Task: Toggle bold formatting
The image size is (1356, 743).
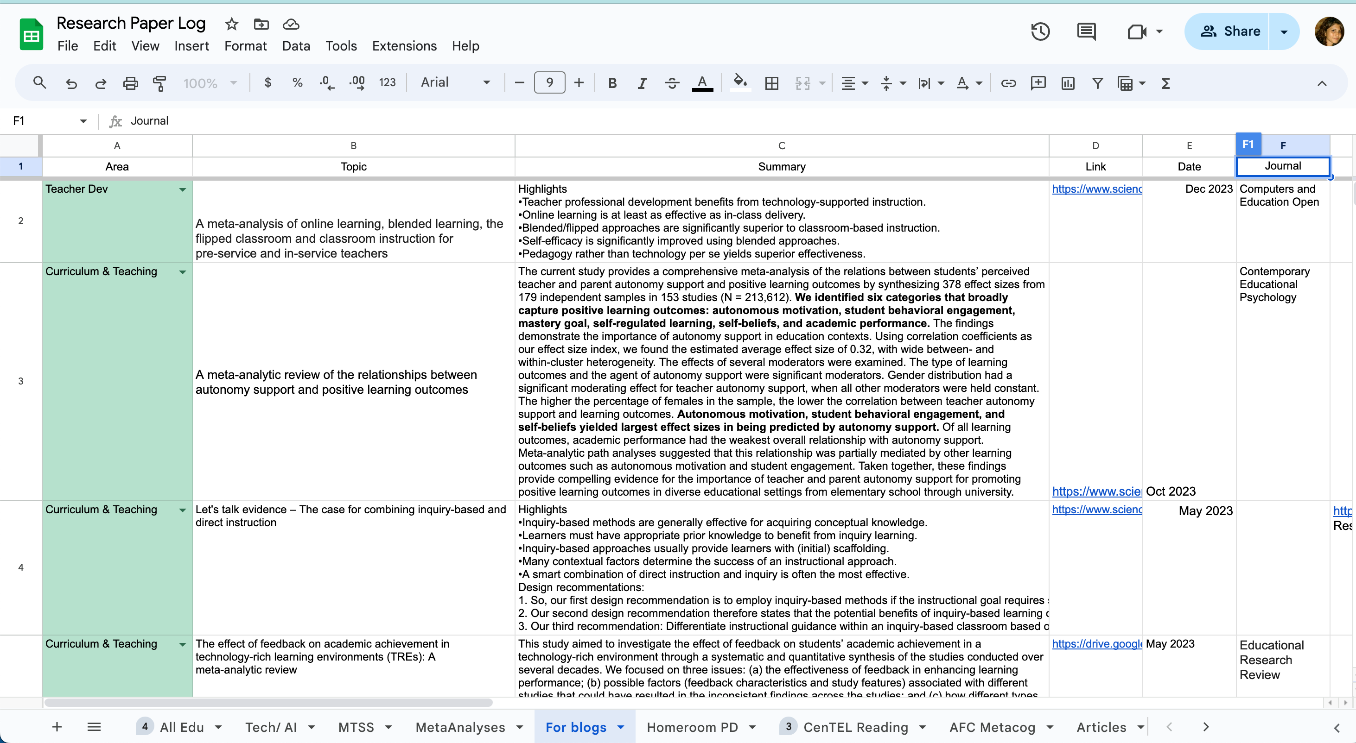Action: [x=612, y=82]
